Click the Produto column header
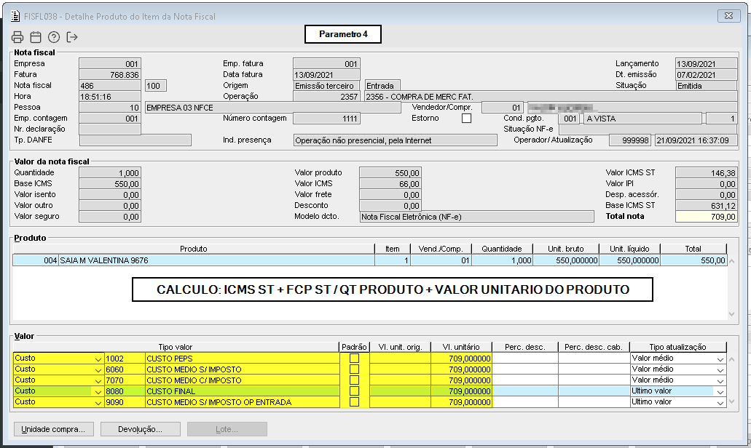 click(x=194, y=249)
